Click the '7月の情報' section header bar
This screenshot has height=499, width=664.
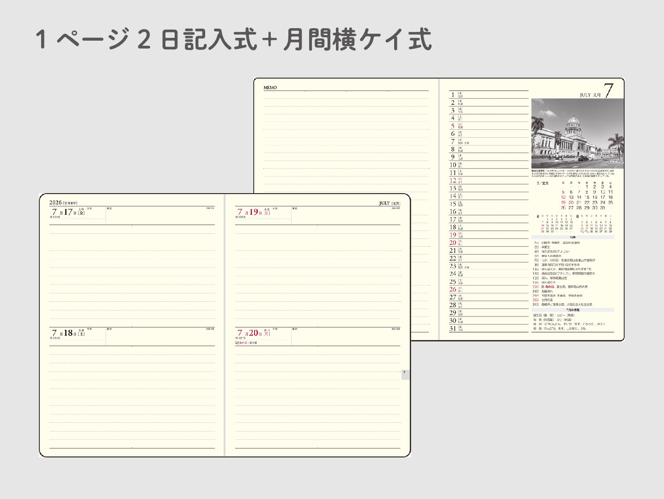tap(573, 310)
